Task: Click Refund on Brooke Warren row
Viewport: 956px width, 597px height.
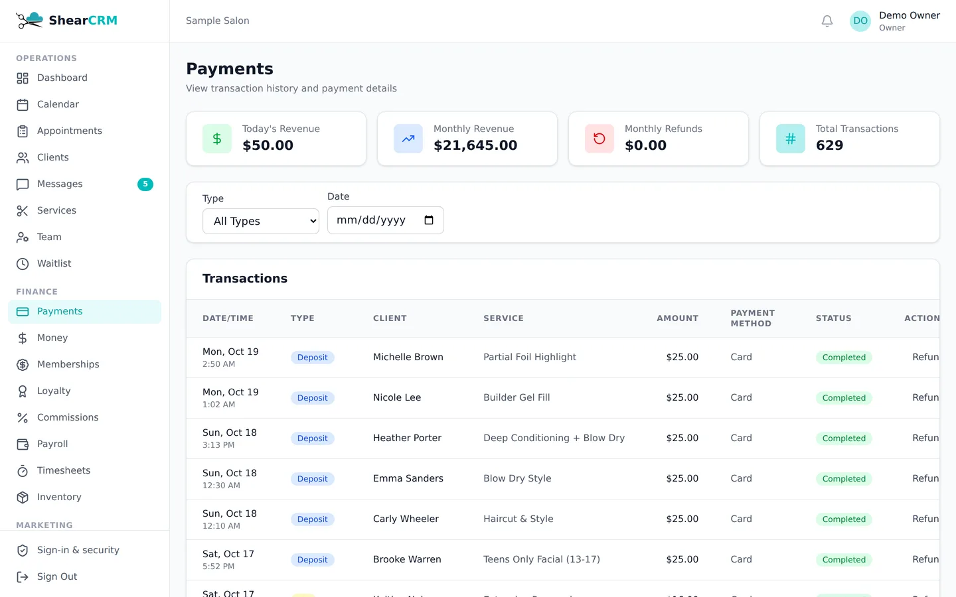Action: point(925,559)
